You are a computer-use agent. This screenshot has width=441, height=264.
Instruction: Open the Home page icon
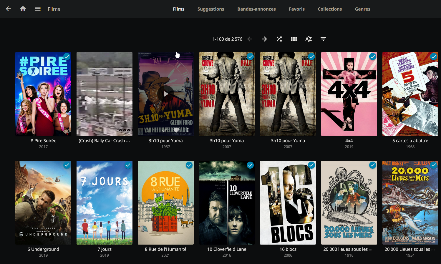click(x=23, y=9)
